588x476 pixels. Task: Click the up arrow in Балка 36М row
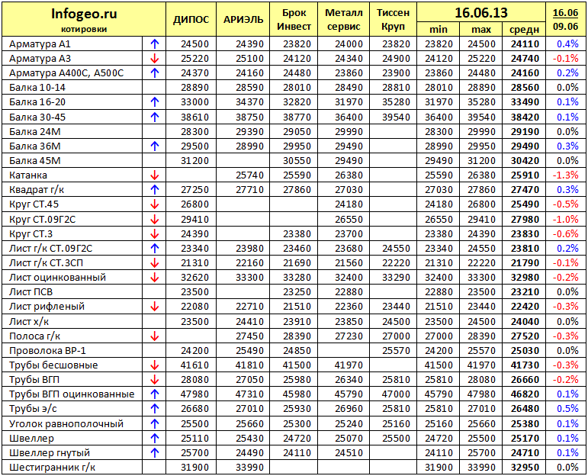(x=155, y=146)
